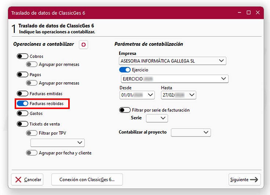The height and width of the screenshot is (195, 270).
Task: Toggle Filtrar por TPV option
Action: [x=32, y=133]
